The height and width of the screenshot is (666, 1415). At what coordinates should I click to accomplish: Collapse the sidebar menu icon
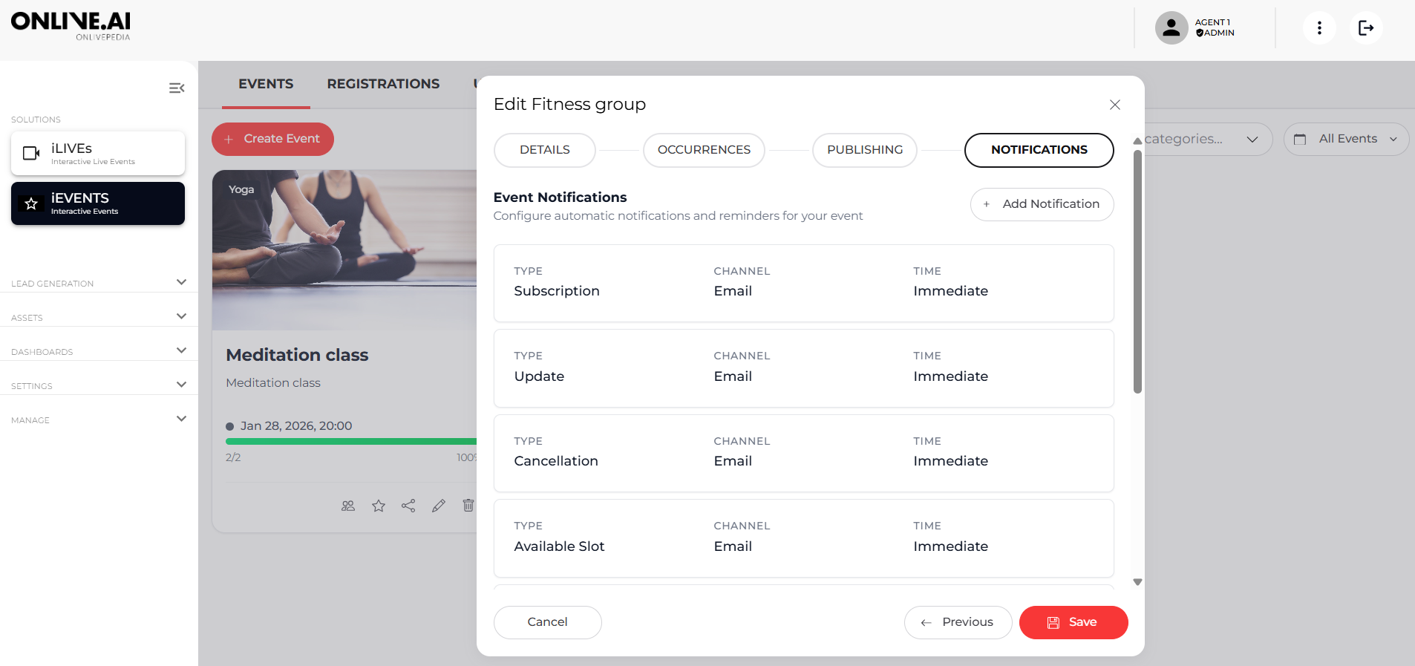pyautogui.click(x=177, y=88)
